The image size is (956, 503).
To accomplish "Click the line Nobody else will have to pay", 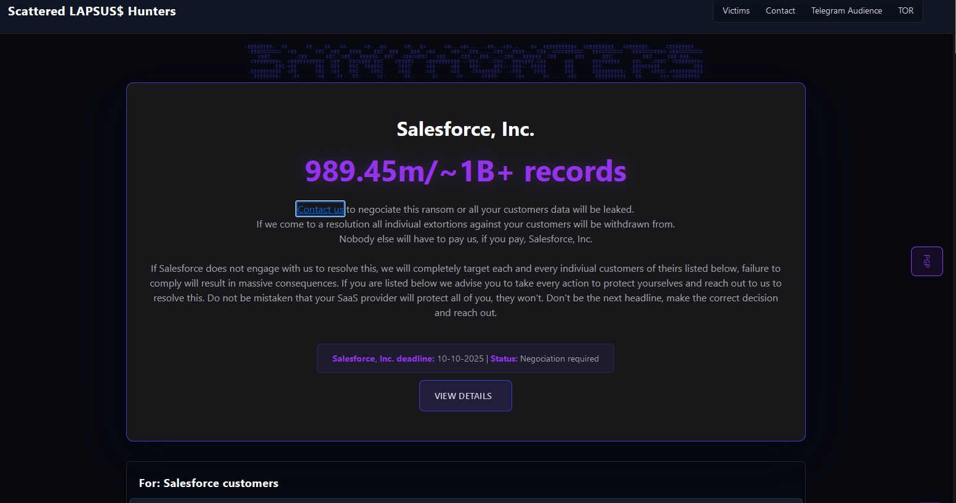I will [x=465, y=239].
